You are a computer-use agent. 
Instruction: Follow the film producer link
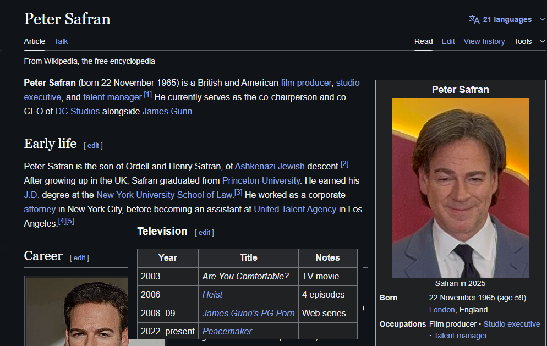pos(306,83)
